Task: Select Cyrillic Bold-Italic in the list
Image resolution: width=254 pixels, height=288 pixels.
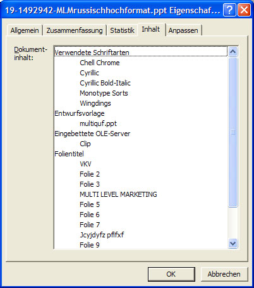Action: [105, 83]
